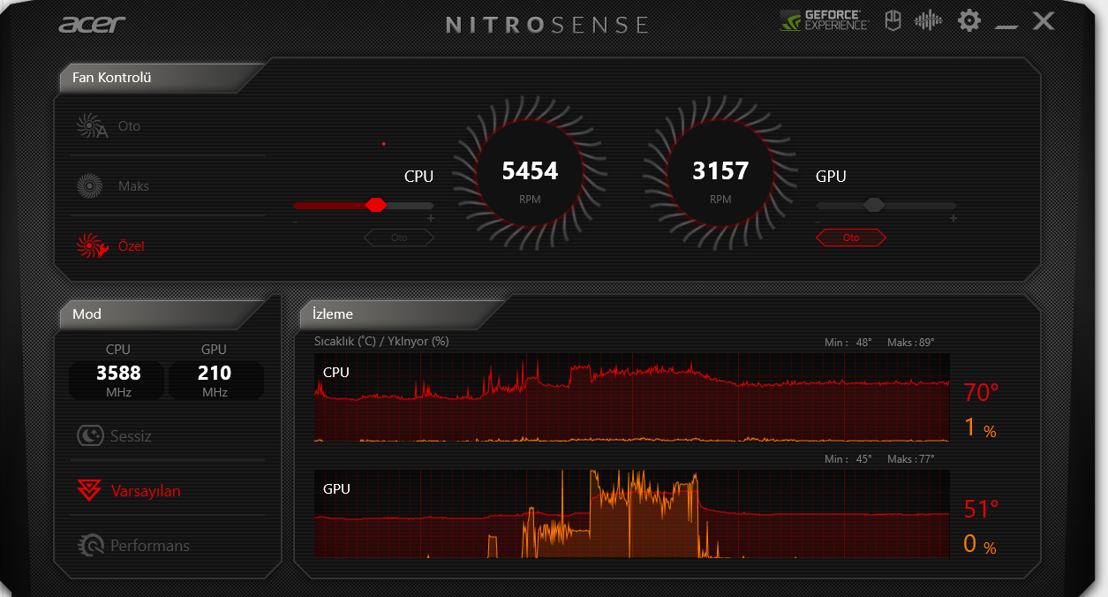Click the GPU graph Maks : 77° label
Viewport: 1108px width, 597px height.
click(x=910, y=459)
